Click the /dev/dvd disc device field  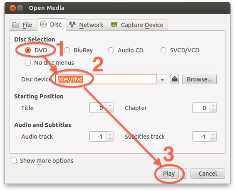click(106, 79)
